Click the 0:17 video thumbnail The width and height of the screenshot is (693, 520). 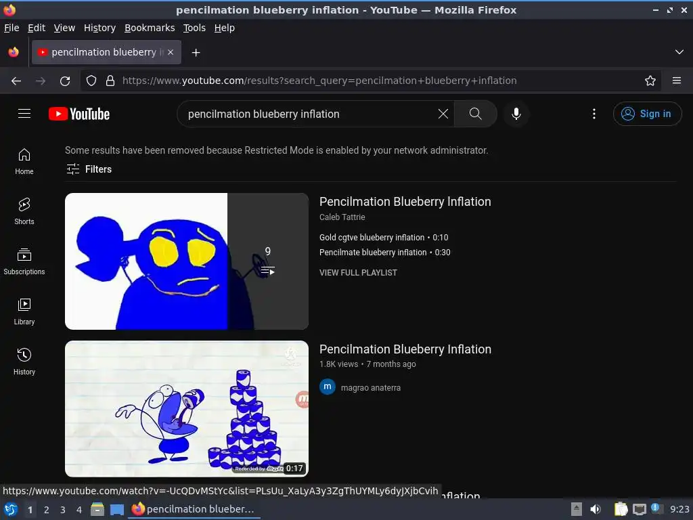point(187,408)
